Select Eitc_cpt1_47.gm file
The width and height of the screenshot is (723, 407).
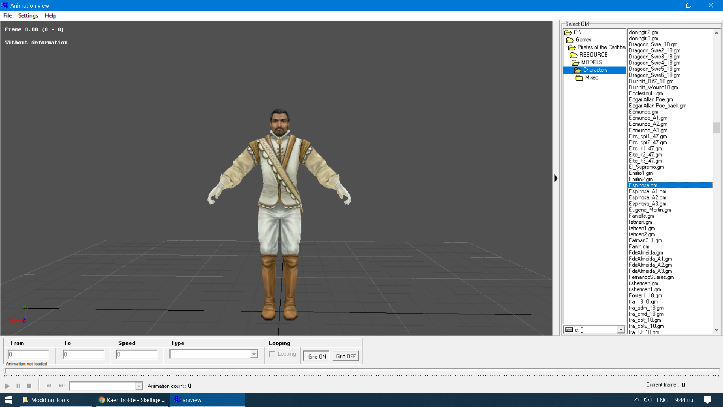[x=648, y=136]
